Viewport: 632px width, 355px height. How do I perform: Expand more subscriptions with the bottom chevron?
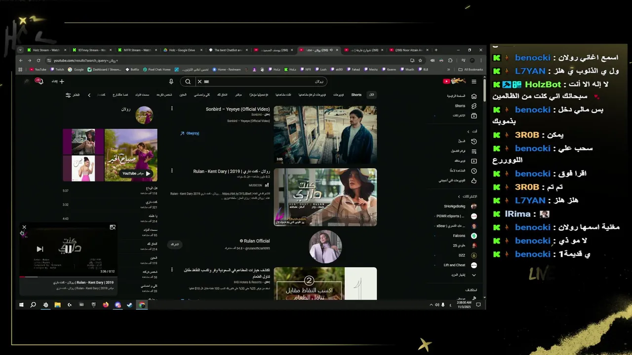click(474, 275)
